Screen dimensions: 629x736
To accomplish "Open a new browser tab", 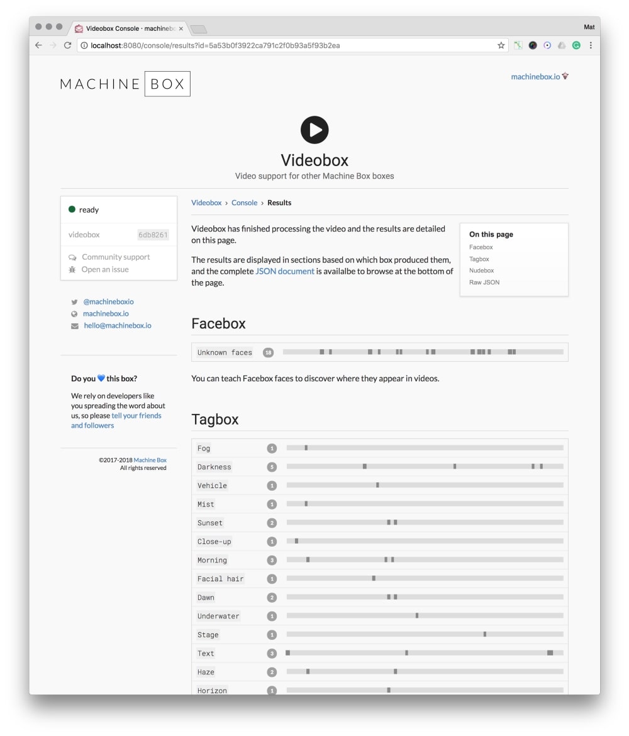I will click(x=199, y=29).
